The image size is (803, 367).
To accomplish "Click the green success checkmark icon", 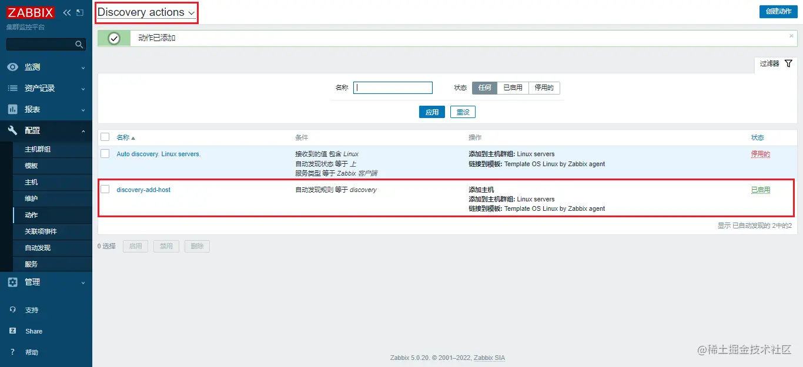I will click(x=114, y=38).
